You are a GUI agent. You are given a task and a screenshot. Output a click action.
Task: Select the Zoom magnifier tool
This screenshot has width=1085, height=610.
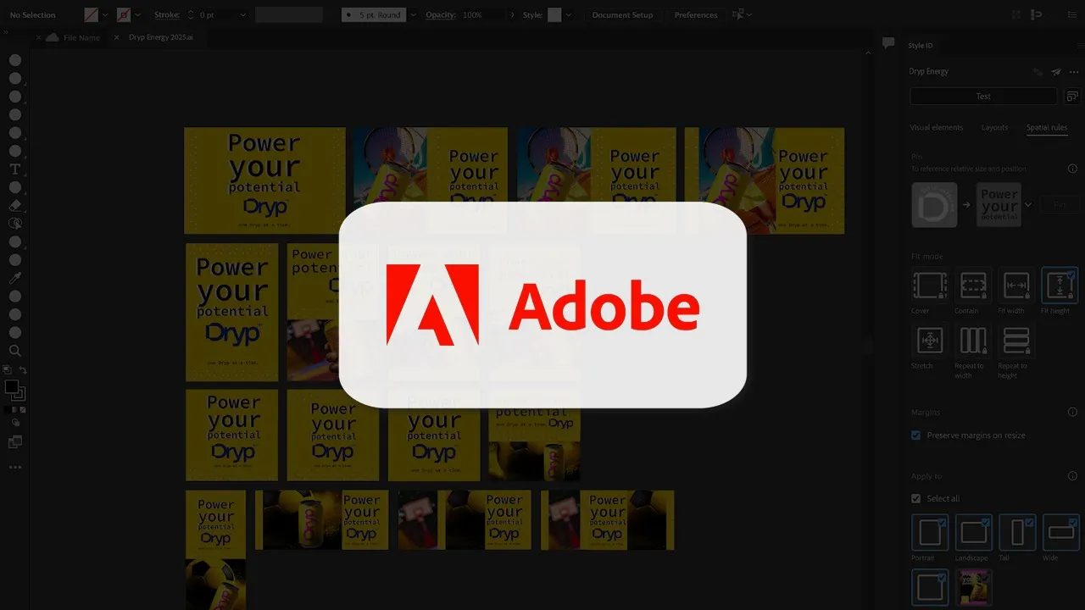click(x=14, y=351)
